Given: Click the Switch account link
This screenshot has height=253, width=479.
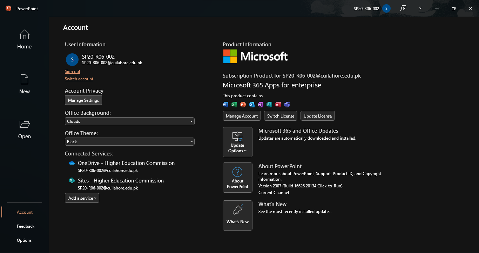Looking at the screenshot, I should point(79,79).
